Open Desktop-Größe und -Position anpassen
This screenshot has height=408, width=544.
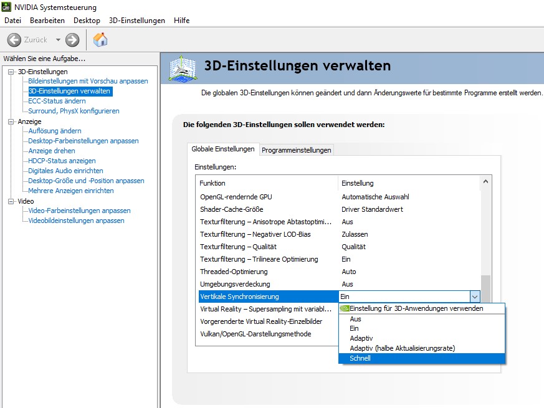pyautogui.click(x=86, y=181)
